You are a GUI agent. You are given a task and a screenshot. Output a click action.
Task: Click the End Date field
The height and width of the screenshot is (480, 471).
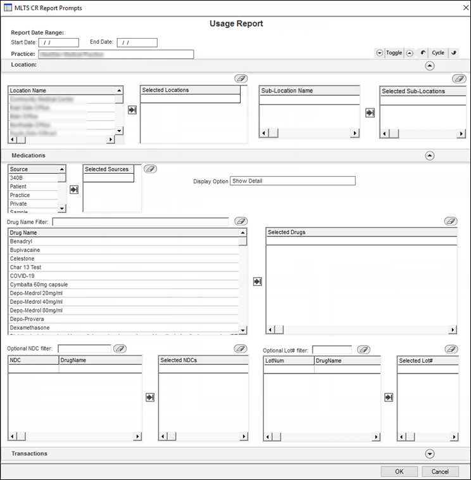coord(137,42)
